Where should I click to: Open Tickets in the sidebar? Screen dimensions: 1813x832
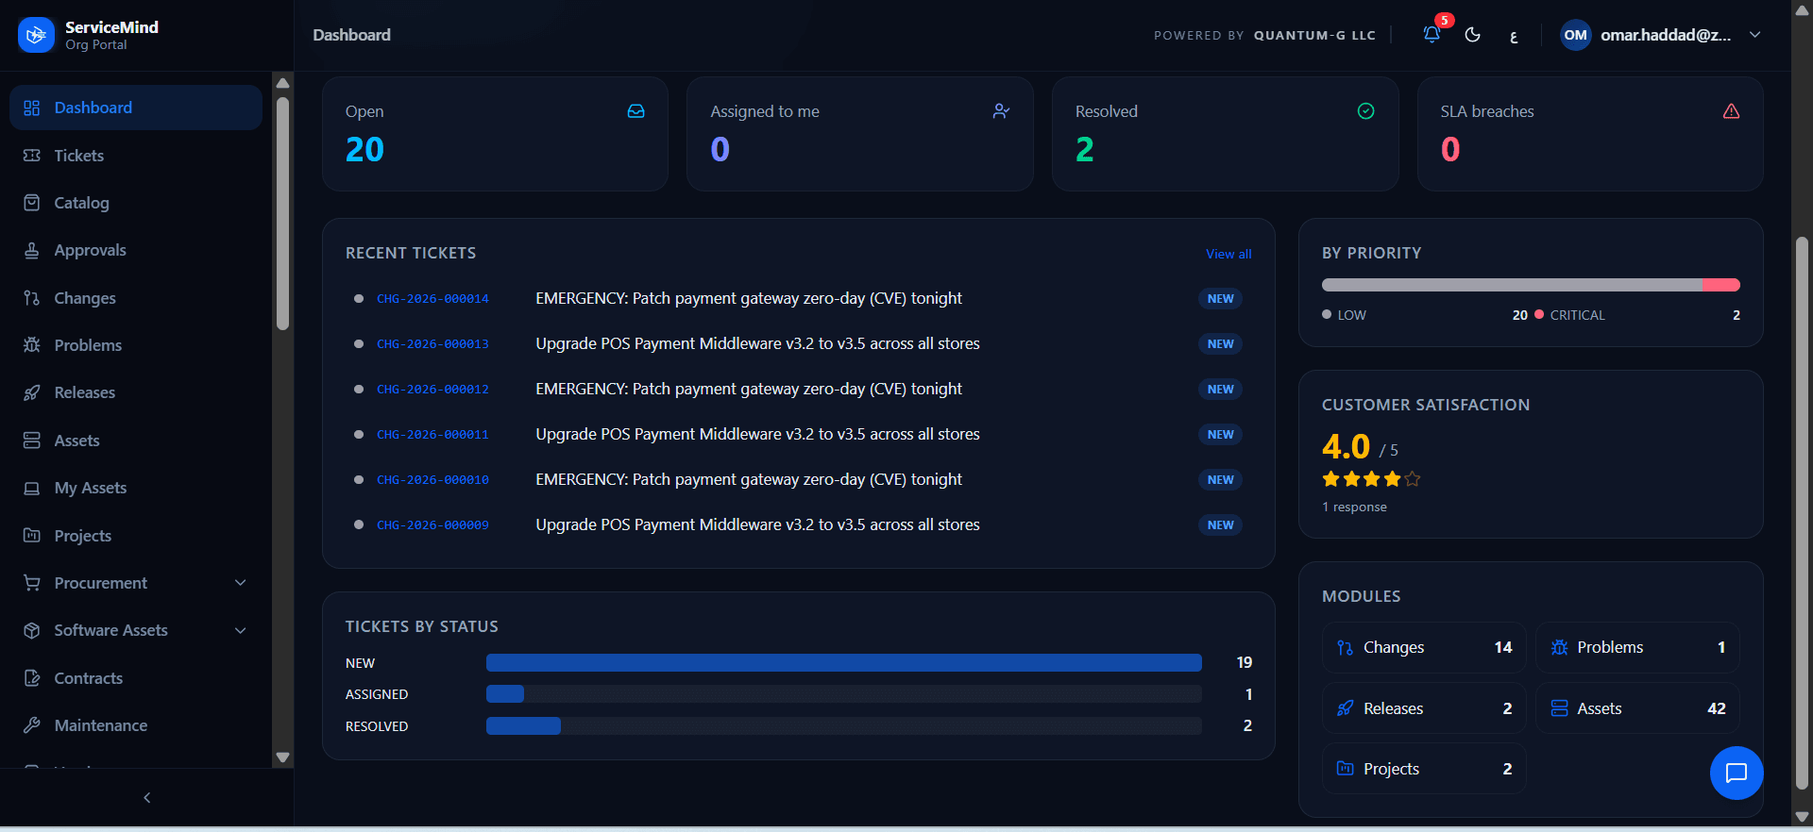136,156
